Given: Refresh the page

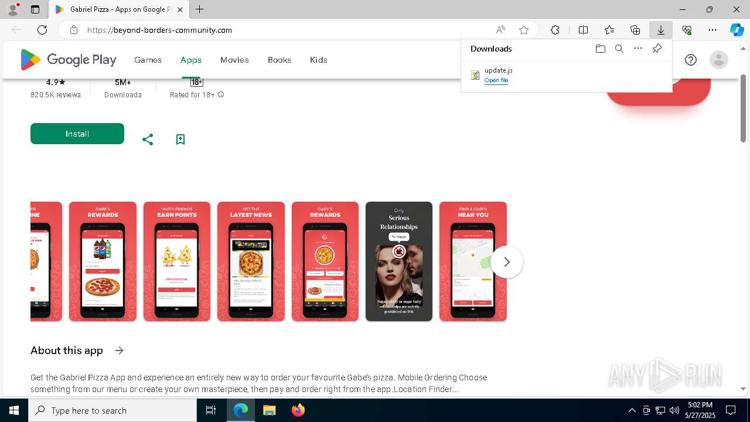Looking at the screenshot, I should tap(42, 30).
